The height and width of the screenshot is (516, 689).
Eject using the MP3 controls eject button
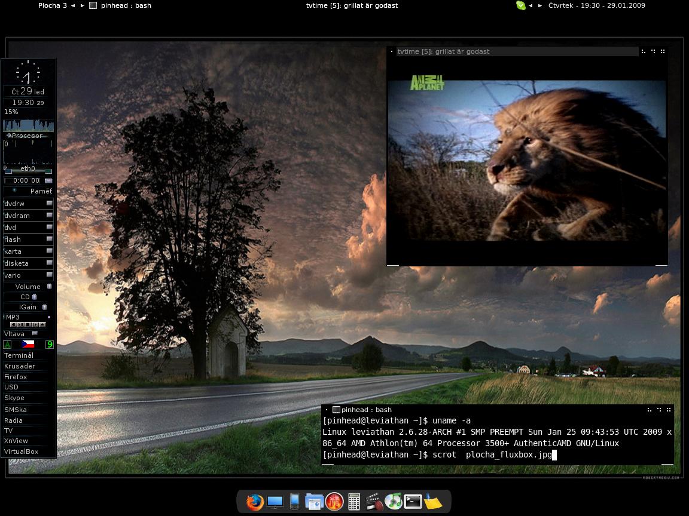(x=42, y=325)
